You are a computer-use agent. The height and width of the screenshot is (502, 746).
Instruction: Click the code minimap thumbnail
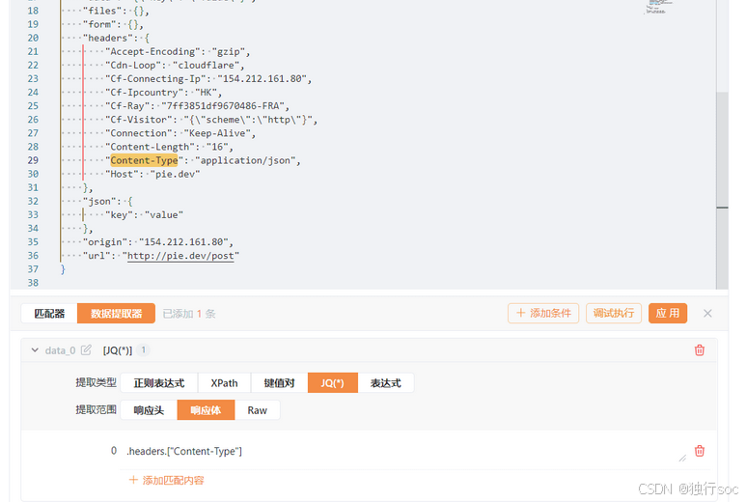pyautogui.click(x=657, y=7)
